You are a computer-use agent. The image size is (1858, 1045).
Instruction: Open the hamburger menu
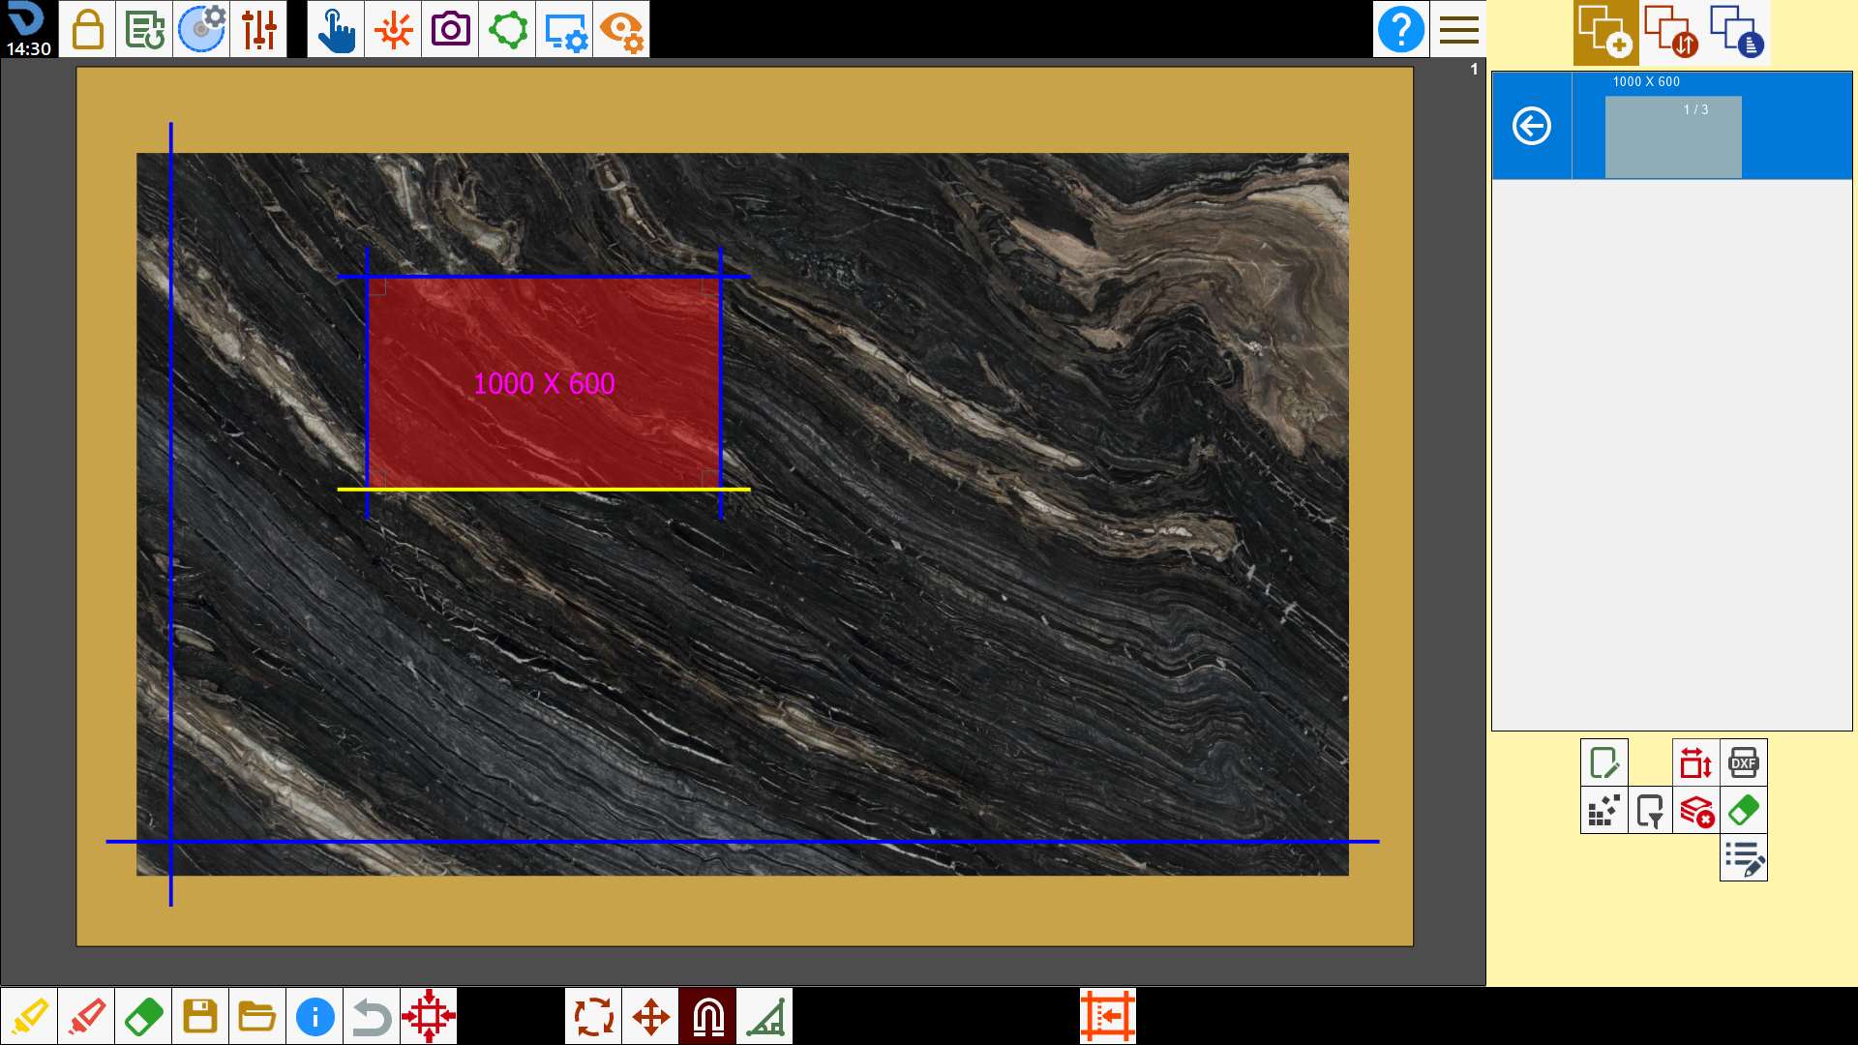point(1458,29)
